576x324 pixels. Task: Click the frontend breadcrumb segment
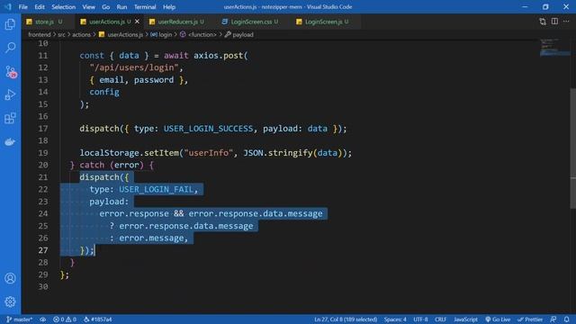point(40,34)
